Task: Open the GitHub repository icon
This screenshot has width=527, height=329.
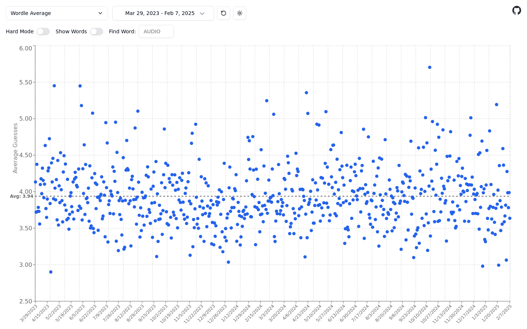Action: click(516, 10)
